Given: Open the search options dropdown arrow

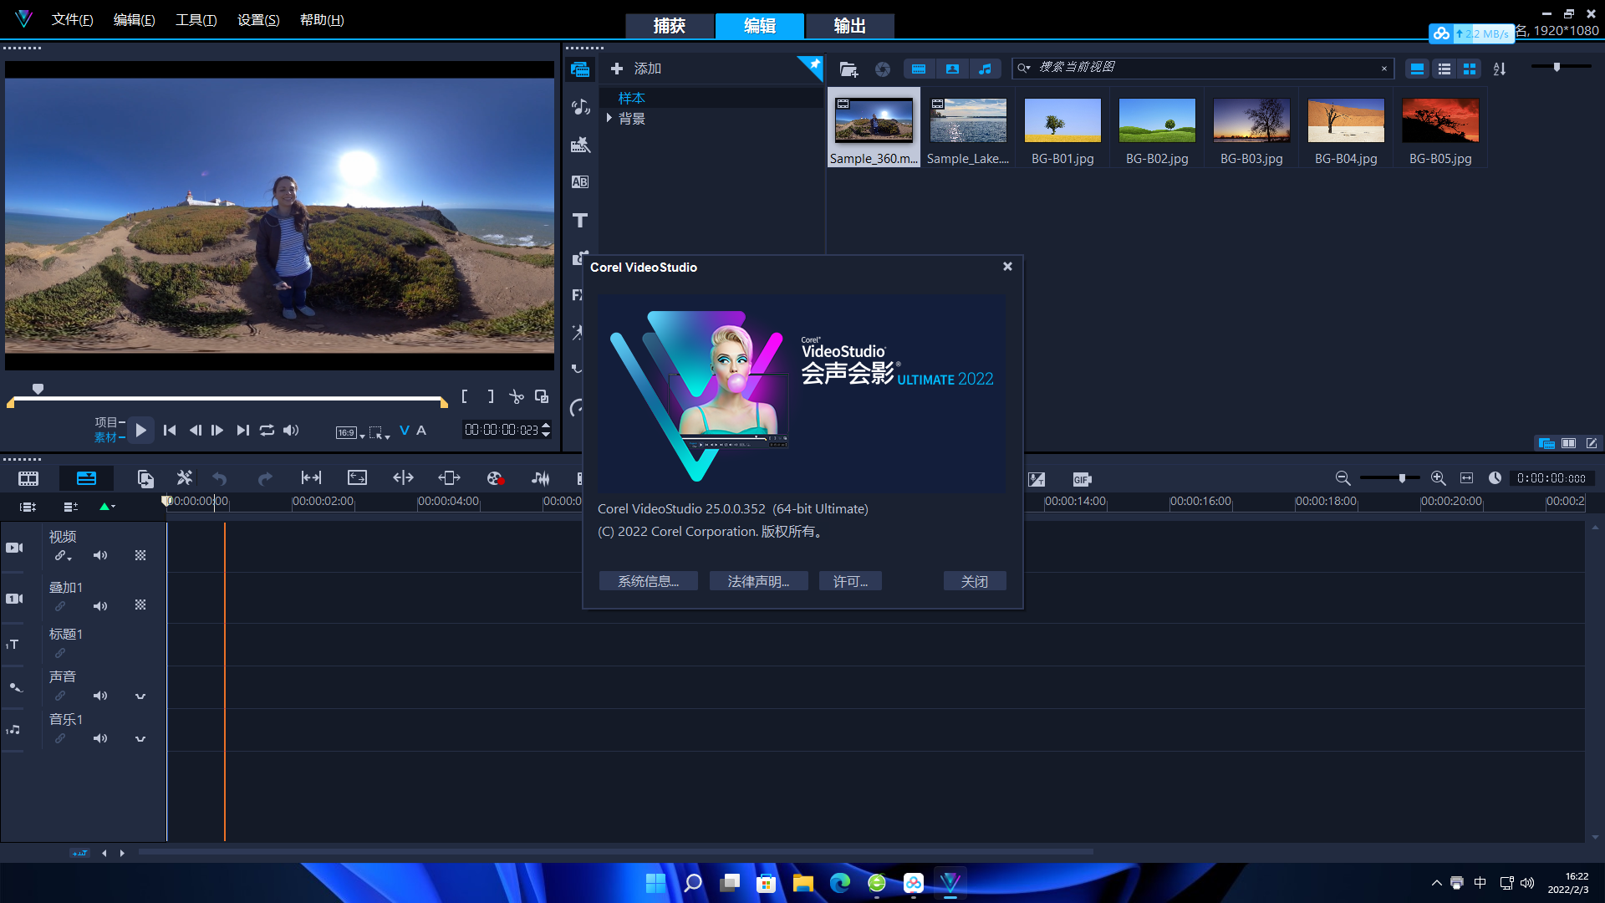Looking at the screenshot, I should coord(1024,68).
